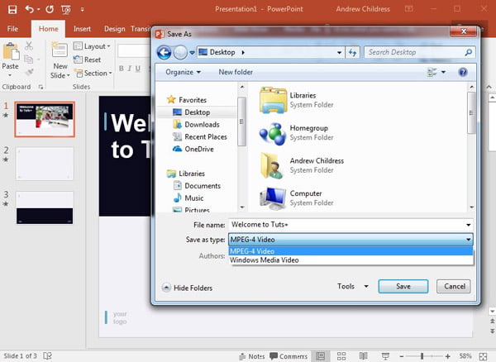Click the Cut scissors icon

coord(29,45)
